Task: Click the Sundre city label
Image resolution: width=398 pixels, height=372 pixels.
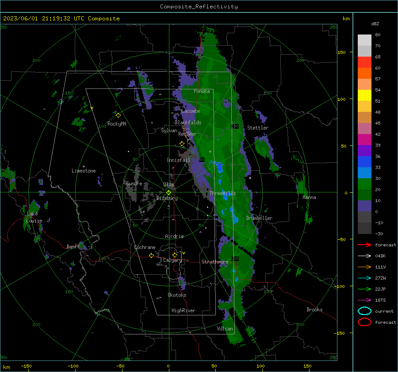Action: point(134,183)
